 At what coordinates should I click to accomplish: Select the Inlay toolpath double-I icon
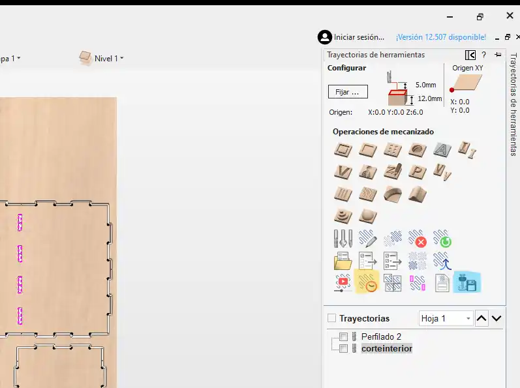tap(467, 149)
